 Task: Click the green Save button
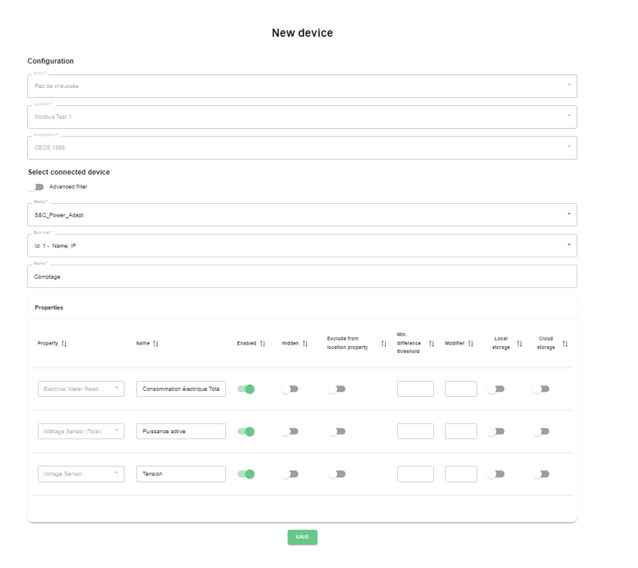click(302, 537)
